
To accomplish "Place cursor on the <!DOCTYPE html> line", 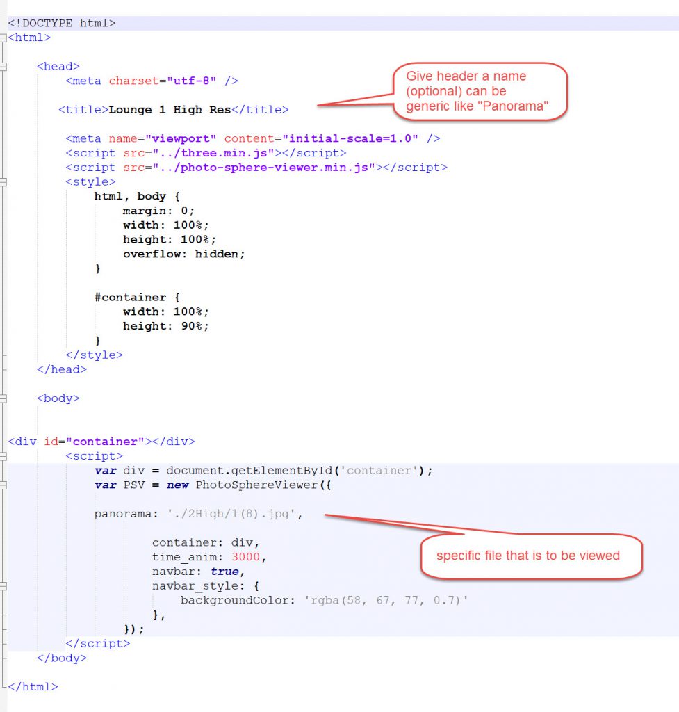I will click(62, 23).
